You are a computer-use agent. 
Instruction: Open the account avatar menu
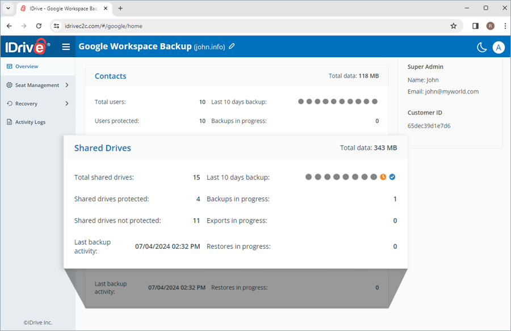(x=499, y=48)
